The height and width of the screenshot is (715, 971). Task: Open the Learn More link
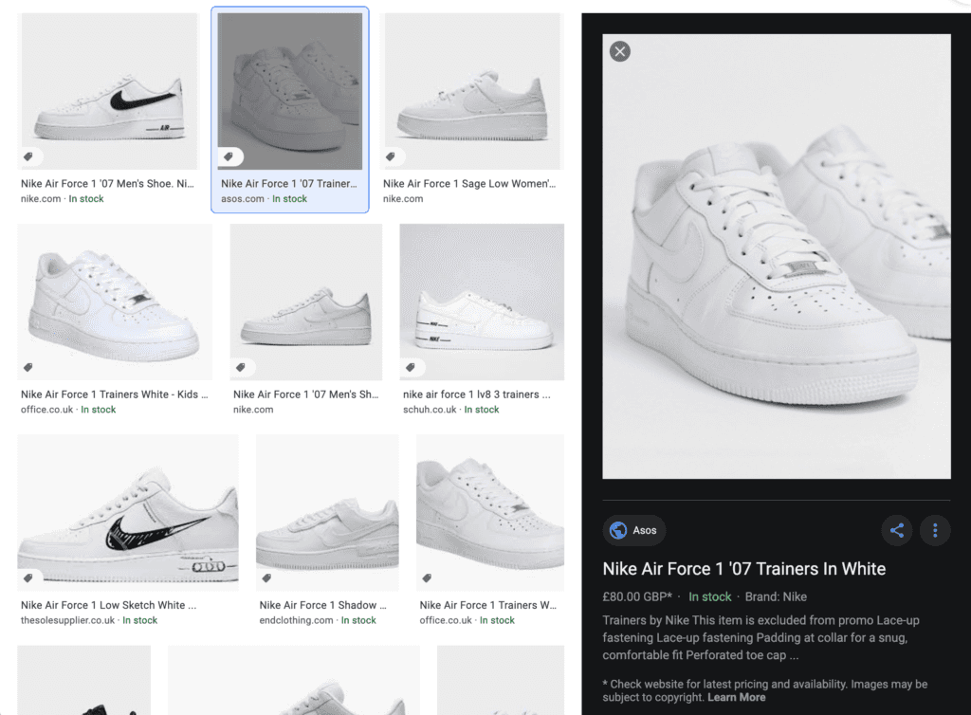click(x=736, y=697)
